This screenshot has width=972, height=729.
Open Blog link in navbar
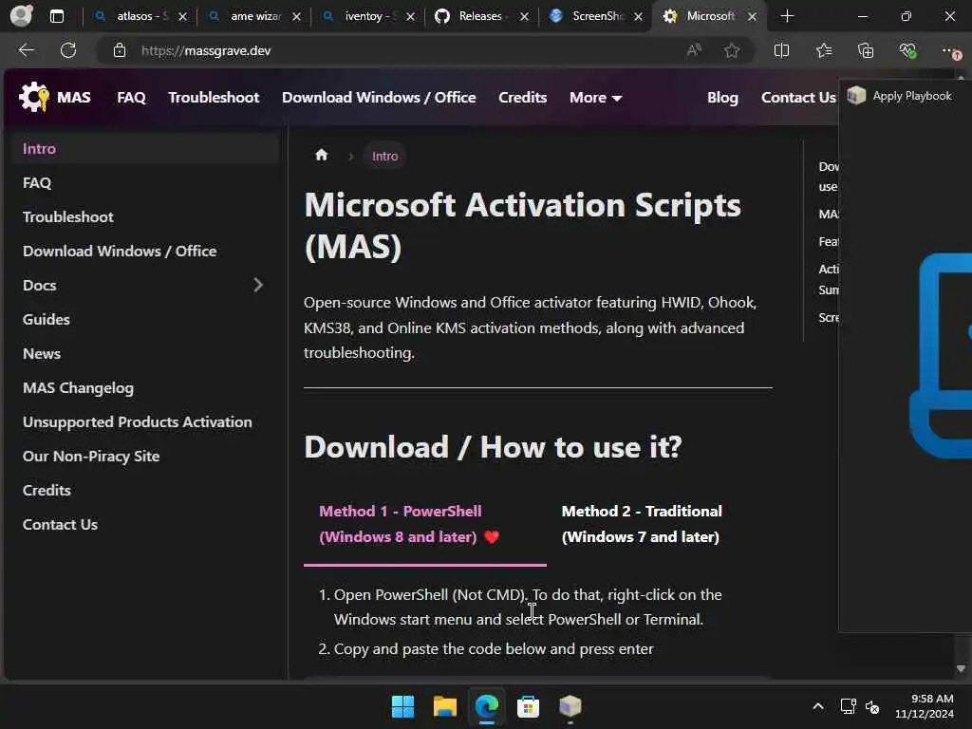(722, 98)
